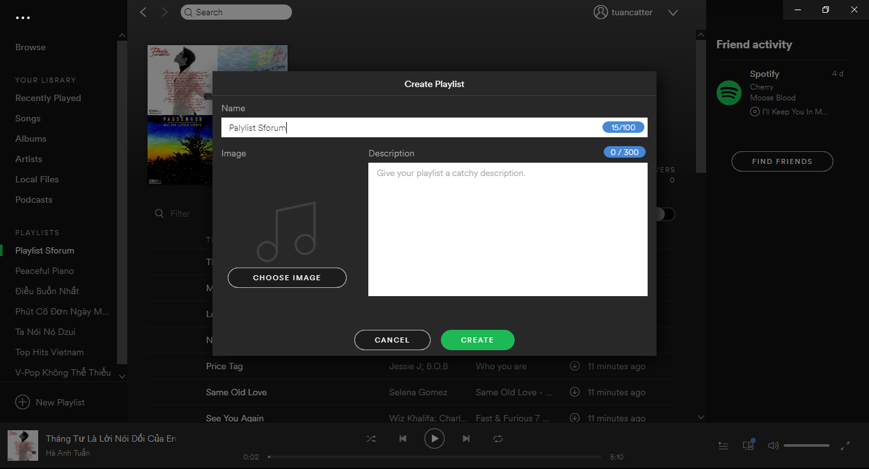Go back with the left arrow
This screenshot has width=869, height=469.
[143, 12]
